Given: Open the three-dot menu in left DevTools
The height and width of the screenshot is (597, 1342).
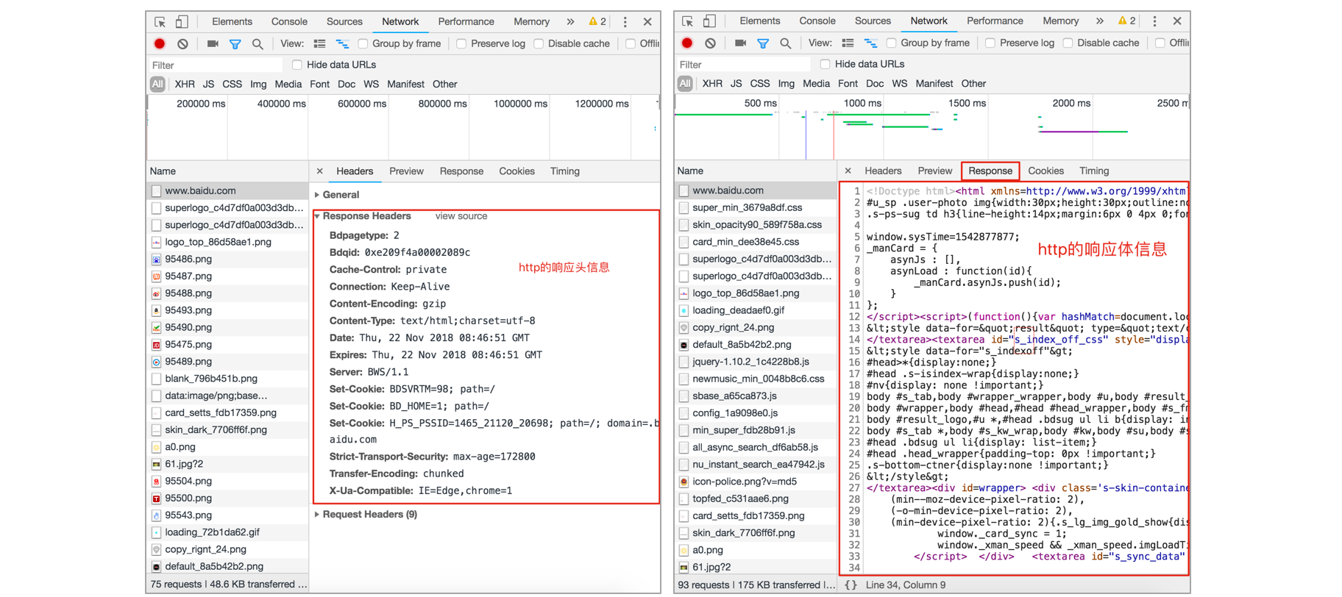Looking at the screenshot, I should (x=625, y=22).
